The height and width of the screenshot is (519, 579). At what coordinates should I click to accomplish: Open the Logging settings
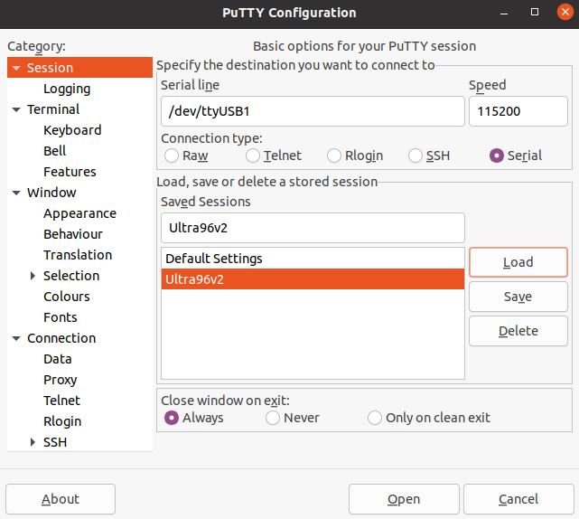pos(67,89)
